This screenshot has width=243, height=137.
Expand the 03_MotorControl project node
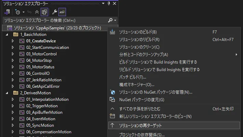point(13,54)
